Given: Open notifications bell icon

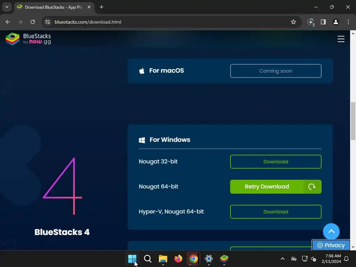Looking at the screenshot, I should click(x=347, y=259).
